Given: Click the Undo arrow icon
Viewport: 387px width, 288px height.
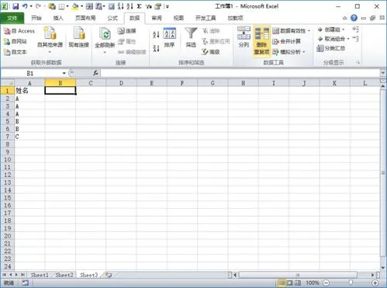Looking at the screenshot, I should [x=25, y=6].
